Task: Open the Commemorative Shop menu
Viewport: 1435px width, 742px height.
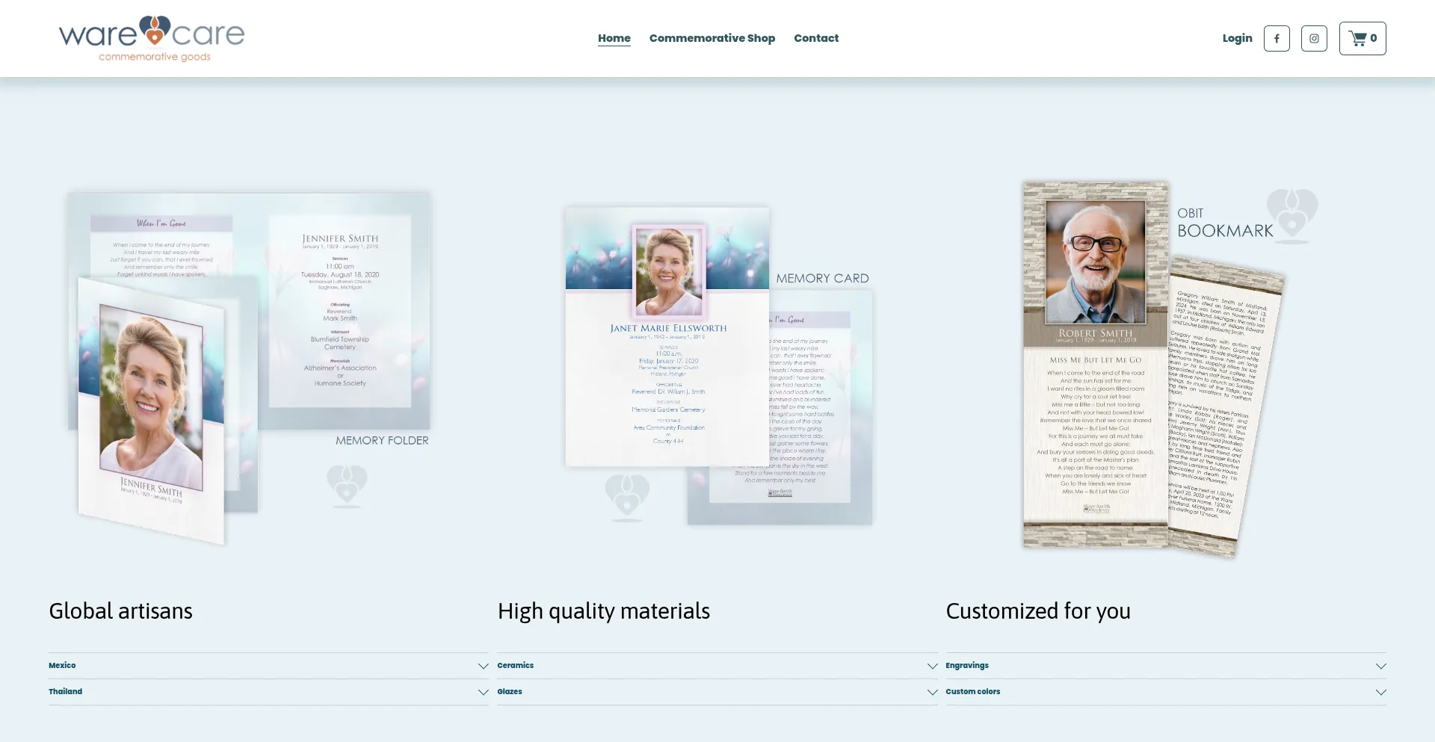Action: click(x=712, y=38)
